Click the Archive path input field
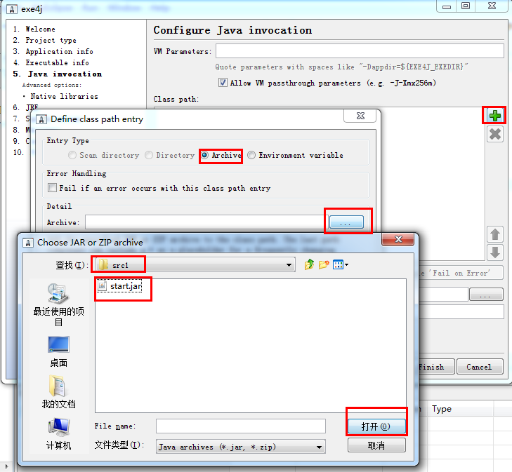The height and width of the screenshot is (472, 512). tap(206, 222)
